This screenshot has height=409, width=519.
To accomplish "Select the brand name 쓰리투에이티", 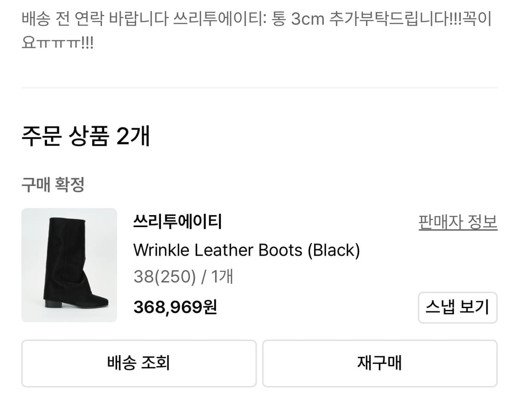I will pos(177,222).
